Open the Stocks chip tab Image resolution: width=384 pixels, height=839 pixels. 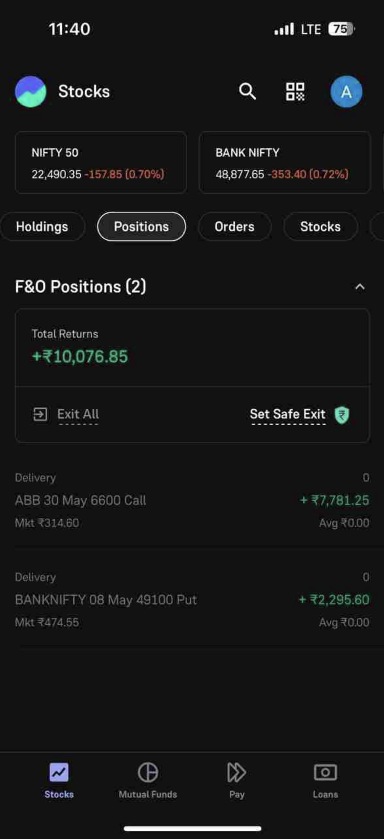[320, 227]
